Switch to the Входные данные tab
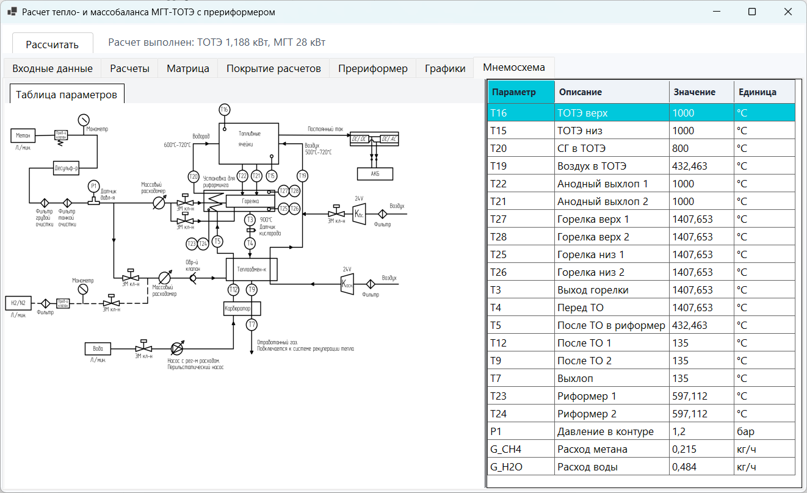Image resolution: width=807 pixels, height=493 pixels. [52, 68]
